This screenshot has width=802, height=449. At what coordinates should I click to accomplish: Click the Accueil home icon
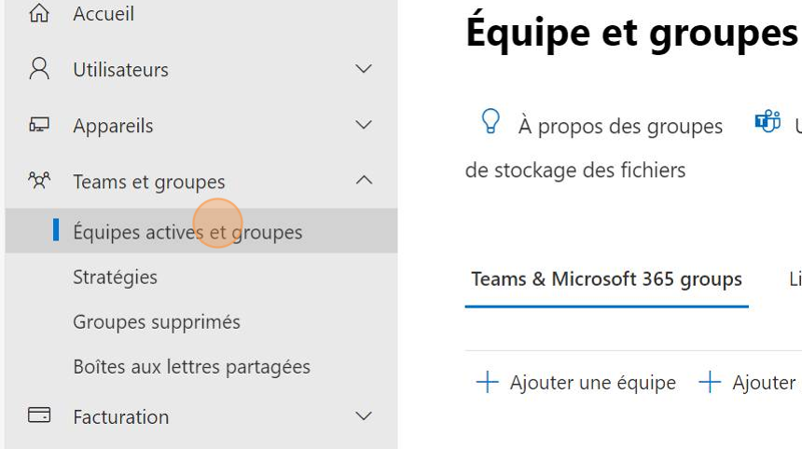click(39, 13)
